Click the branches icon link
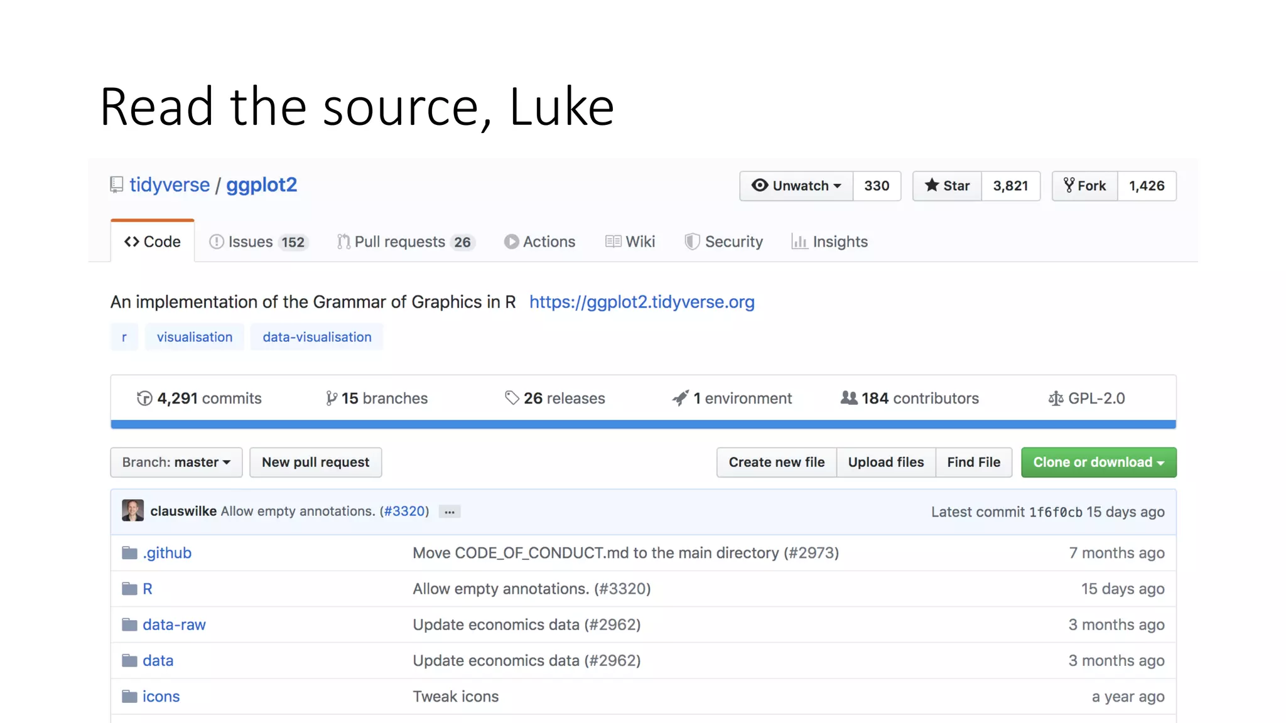The height and width of the screenshot is (723, 1286). (x=332, y=399)
